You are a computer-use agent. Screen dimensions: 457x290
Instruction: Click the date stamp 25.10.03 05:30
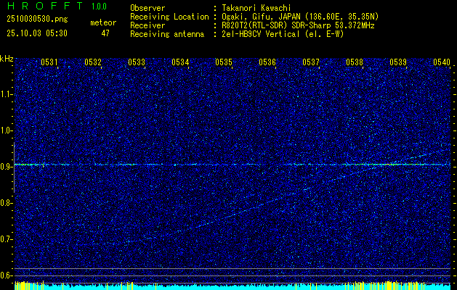click(x=37, y=33)
